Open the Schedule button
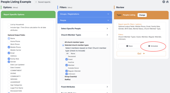 [153, 46]
